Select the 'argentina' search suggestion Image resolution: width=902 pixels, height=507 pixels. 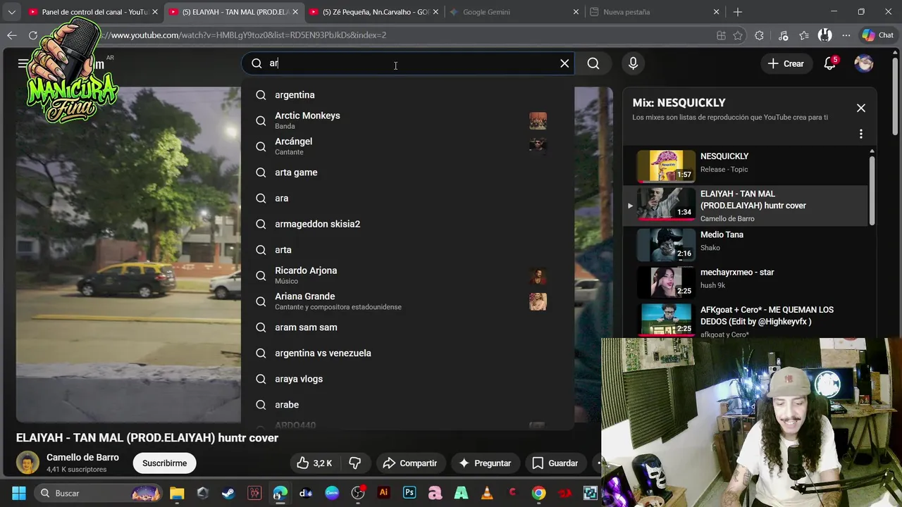(407, 95)
